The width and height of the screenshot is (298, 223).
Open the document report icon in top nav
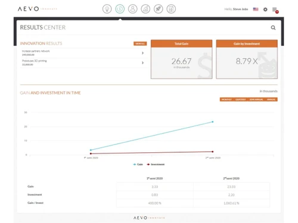171,9
